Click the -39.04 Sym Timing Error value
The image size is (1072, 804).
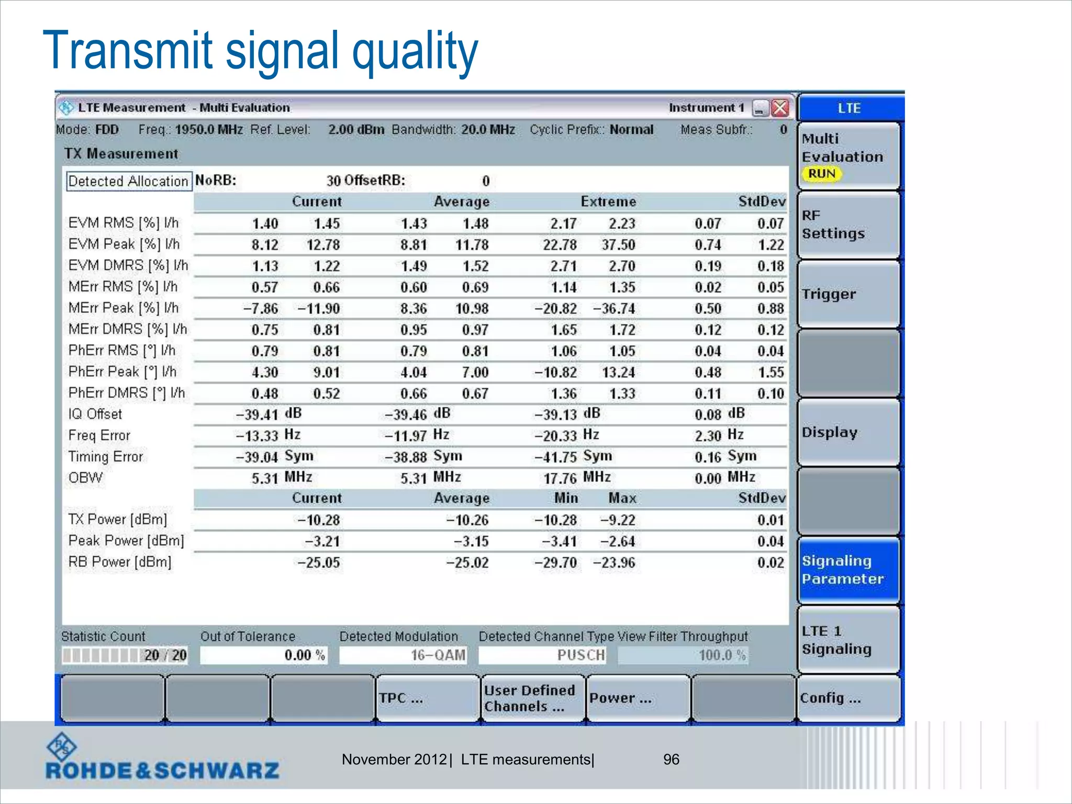274,457
